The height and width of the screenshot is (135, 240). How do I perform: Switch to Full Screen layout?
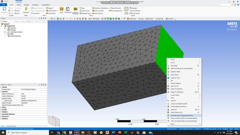pos(126,11)
